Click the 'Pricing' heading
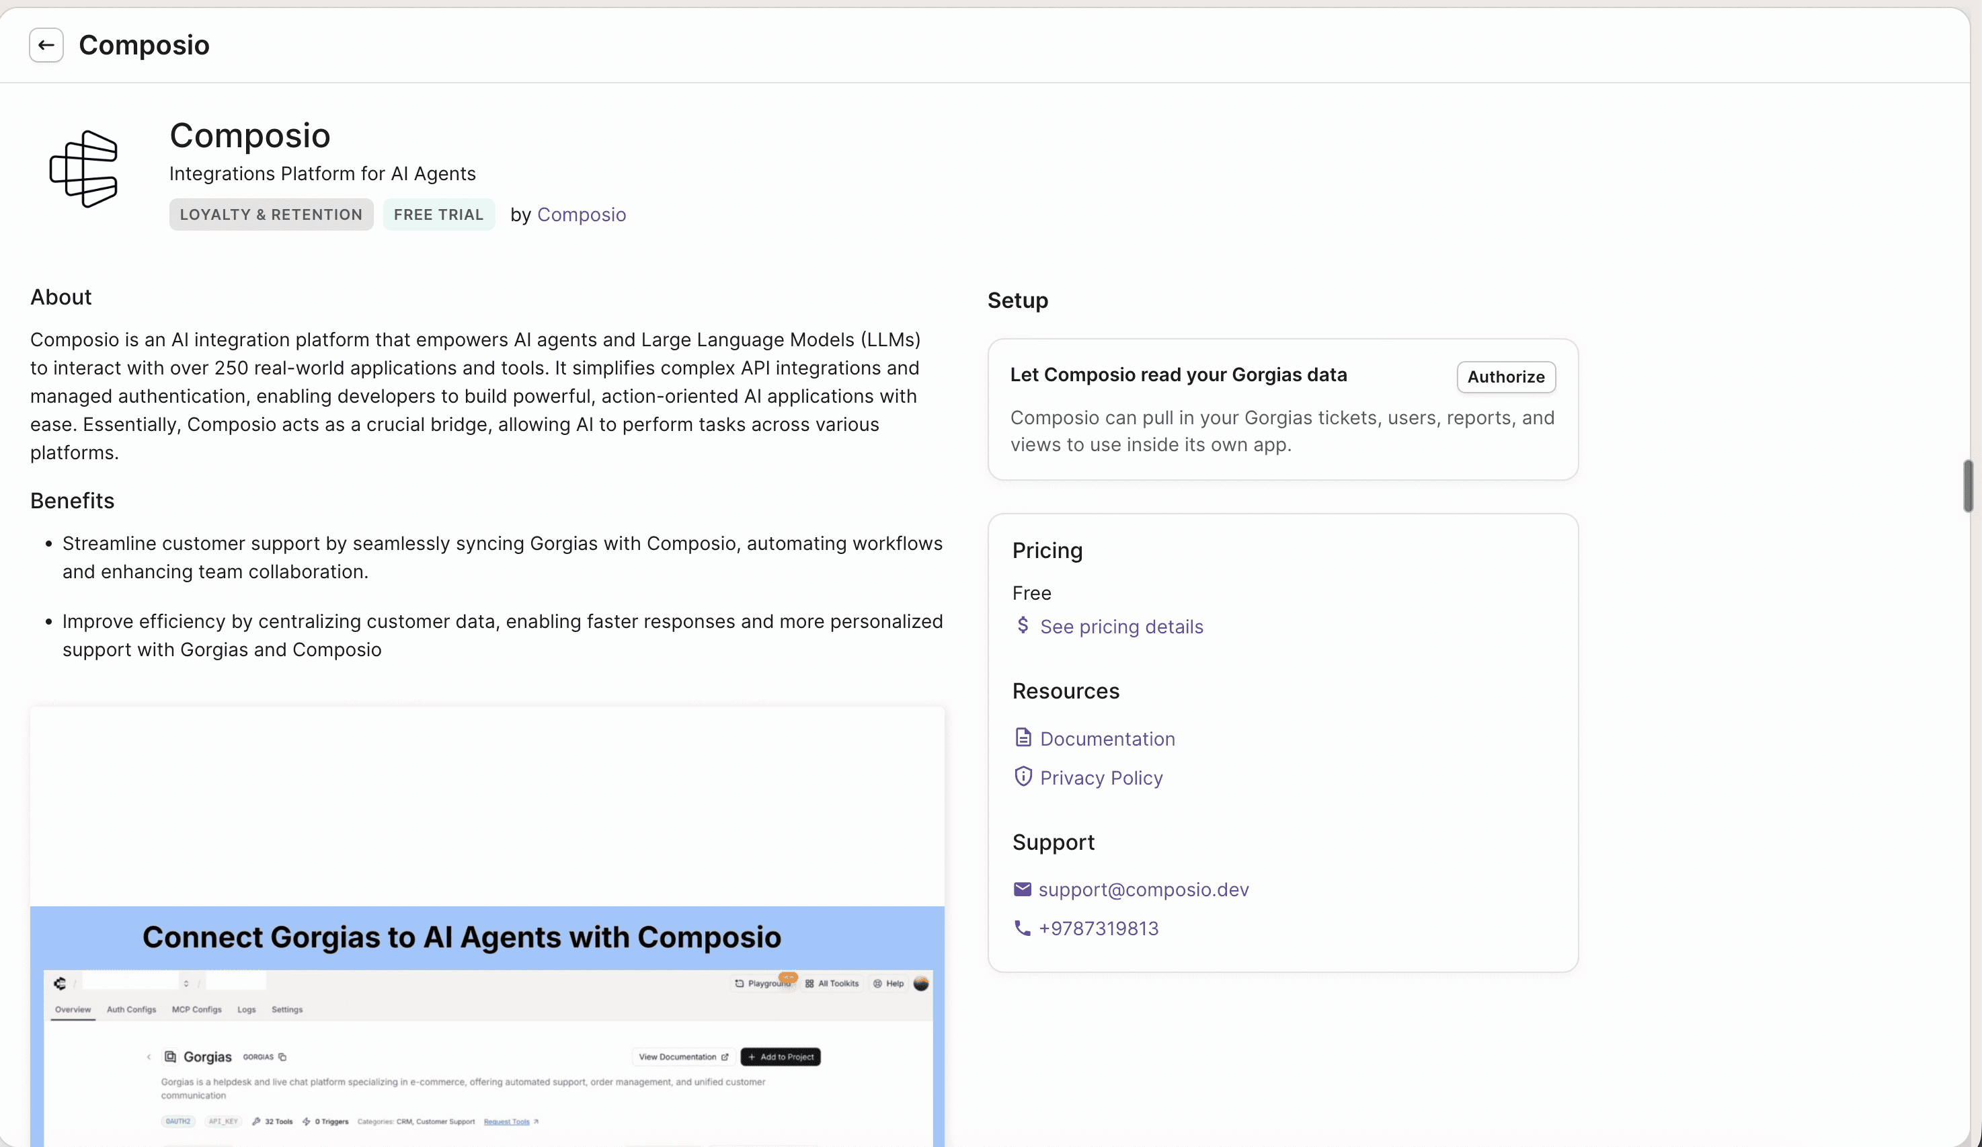 click(1047, 551)
